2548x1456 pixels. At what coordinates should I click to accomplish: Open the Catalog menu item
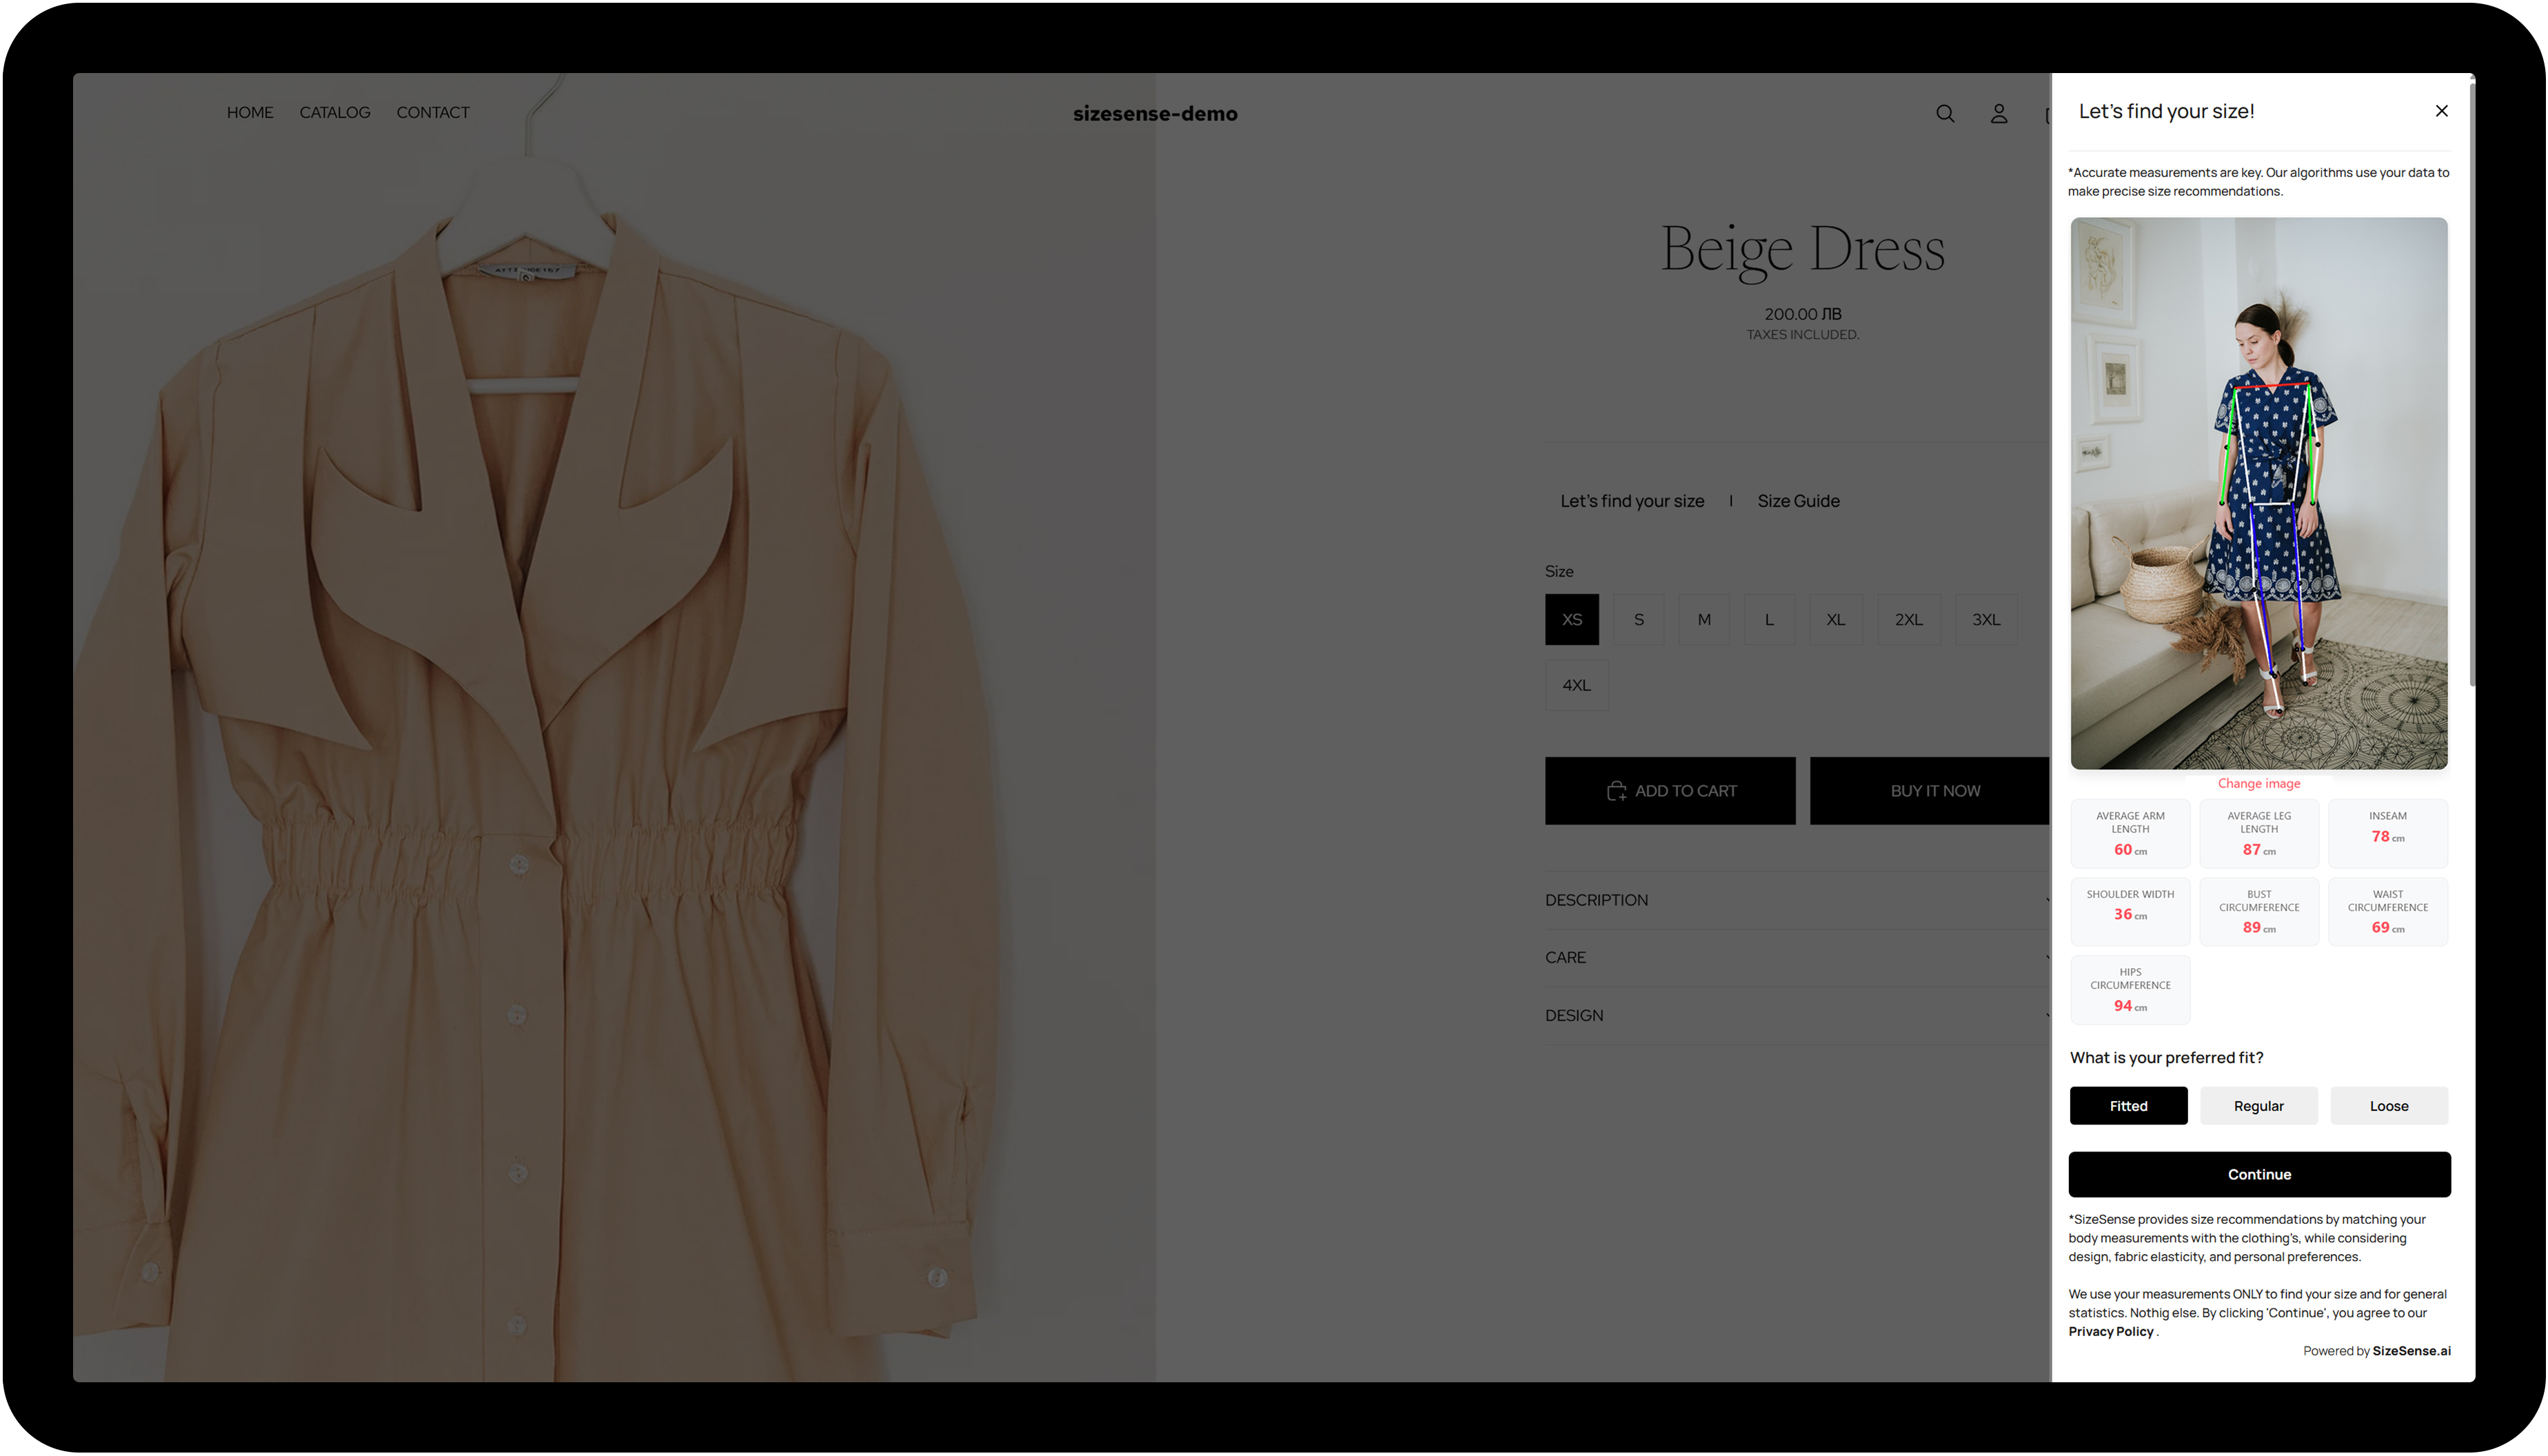pos(334,113)
